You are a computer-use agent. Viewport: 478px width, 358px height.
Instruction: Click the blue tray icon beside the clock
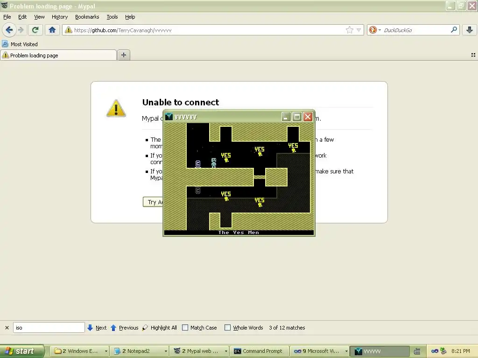click(x=435, y=351)
